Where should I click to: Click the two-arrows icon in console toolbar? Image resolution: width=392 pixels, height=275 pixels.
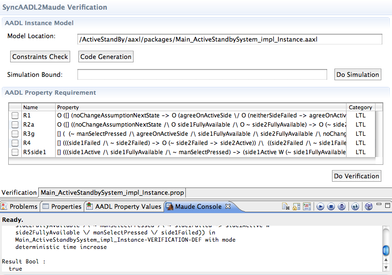[x=355, y=207]
